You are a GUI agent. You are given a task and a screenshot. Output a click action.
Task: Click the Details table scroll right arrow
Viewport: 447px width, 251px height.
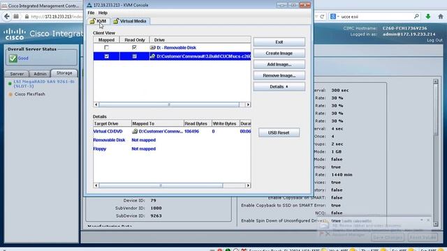click(248, 185)
